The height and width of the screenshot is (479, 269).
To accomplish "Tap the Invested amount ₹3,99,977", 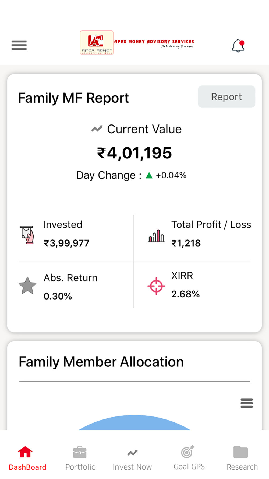I will [x=66, y=243].
